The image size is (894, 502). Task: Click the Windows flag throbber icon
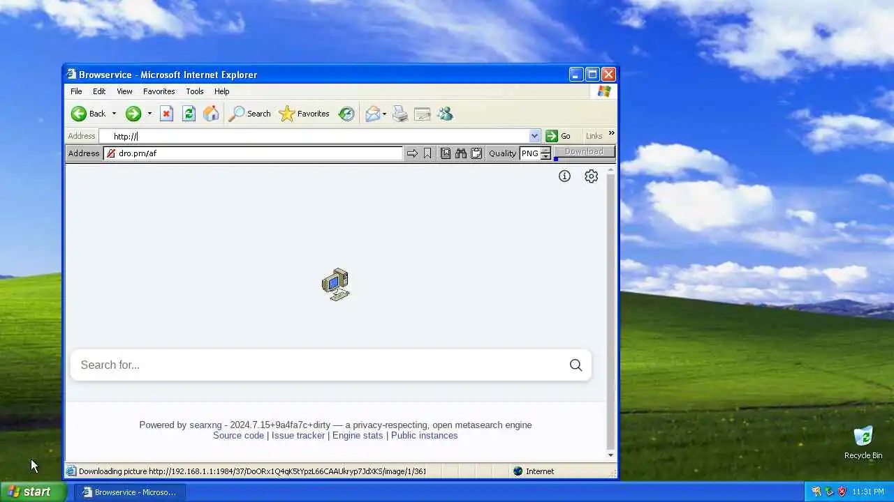(604, 91)
